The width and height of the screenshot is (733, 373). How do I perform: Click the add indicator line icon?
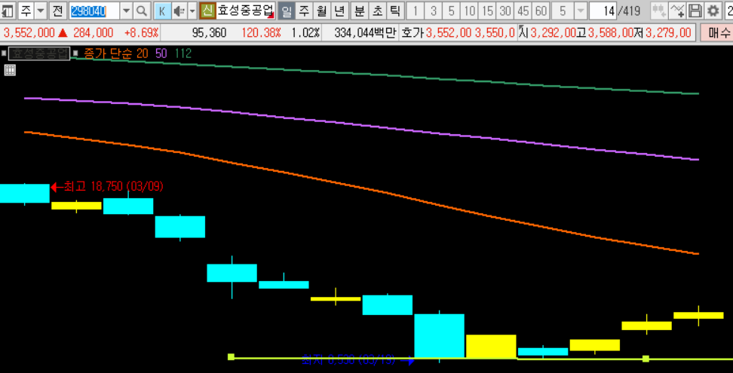(x=677, y=11)
